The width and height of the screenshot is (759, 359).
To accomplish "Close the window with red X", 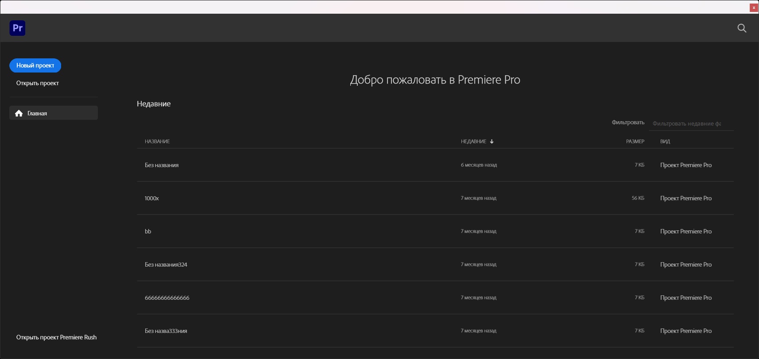I will [x=754, y=8].
